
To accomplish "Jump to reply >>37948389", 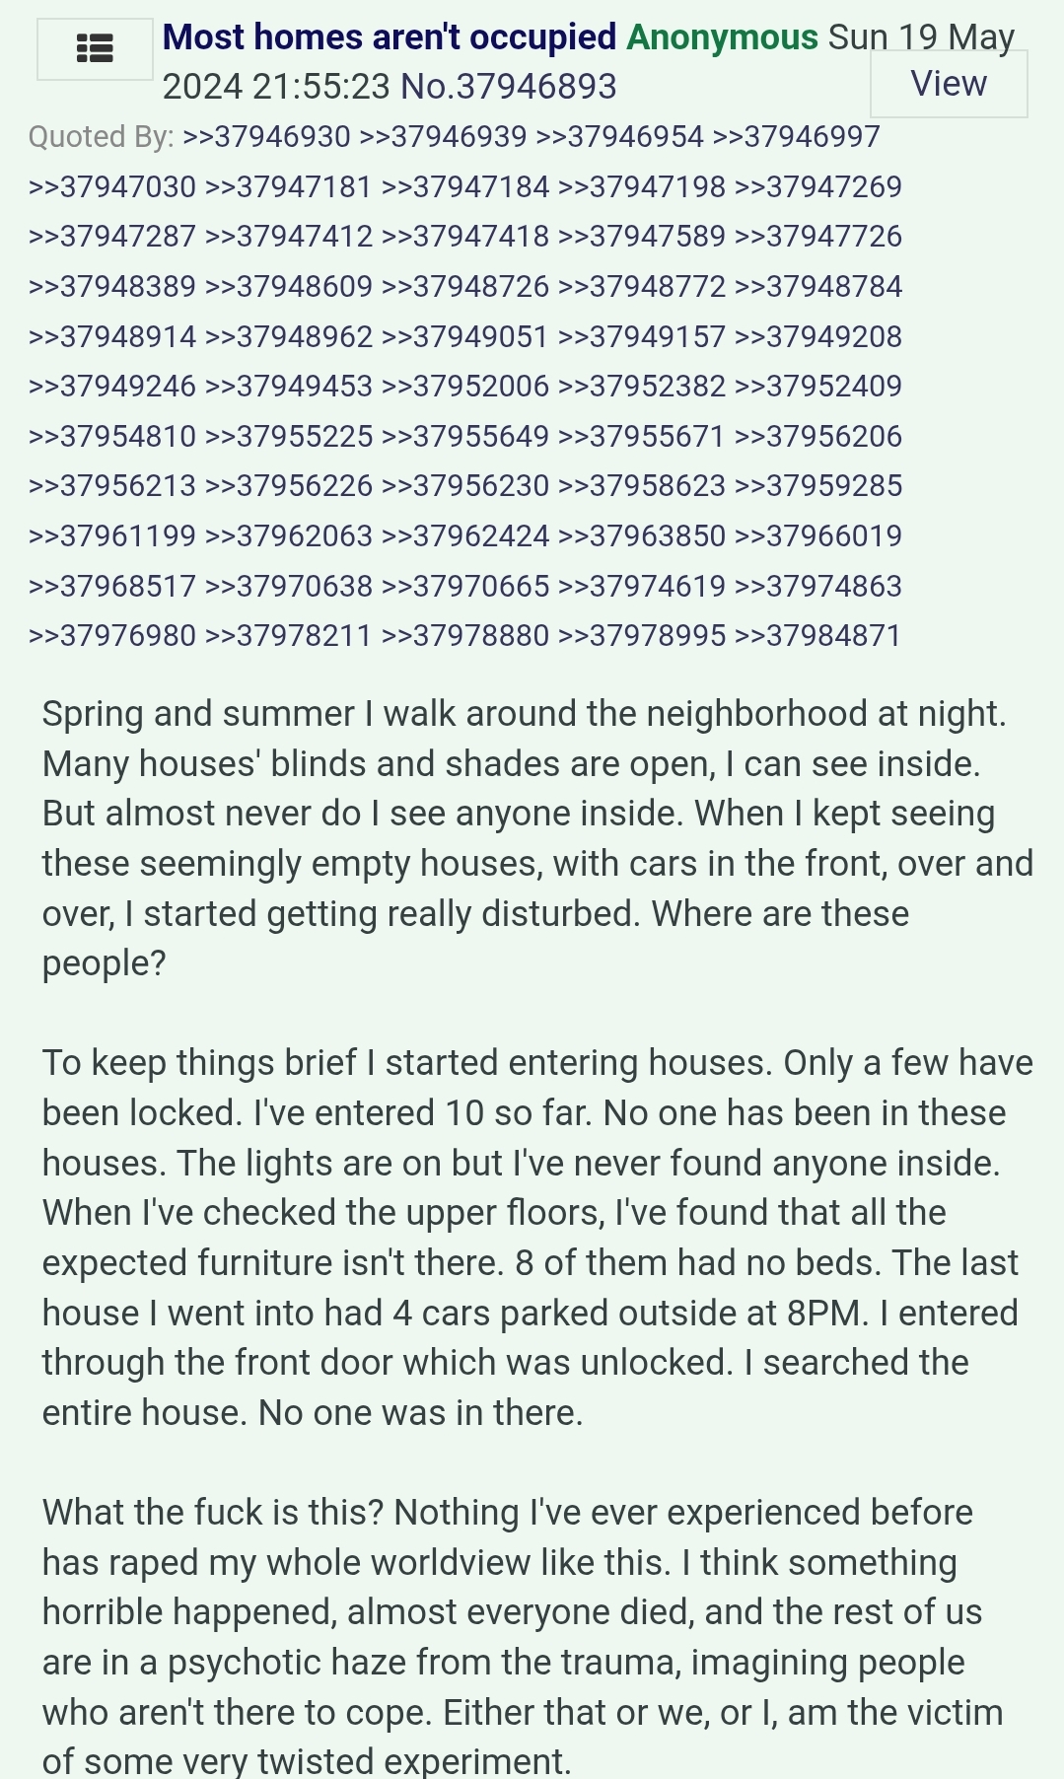I will (112, 286).
